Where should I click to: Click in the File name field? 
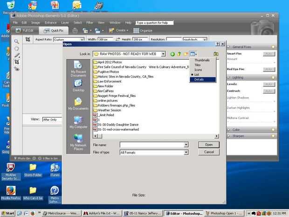(152, 145)
